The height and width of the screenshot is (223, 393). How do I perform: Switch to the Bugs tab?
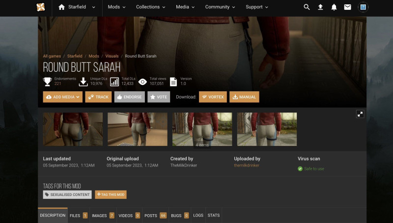(x=180, y=215)
